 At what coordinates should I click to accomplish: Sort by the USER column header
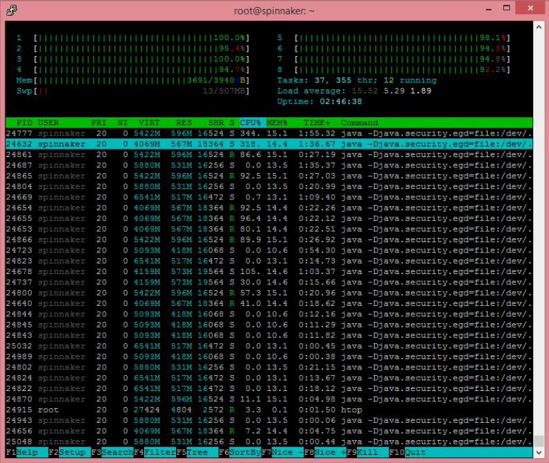click(49, 122)
